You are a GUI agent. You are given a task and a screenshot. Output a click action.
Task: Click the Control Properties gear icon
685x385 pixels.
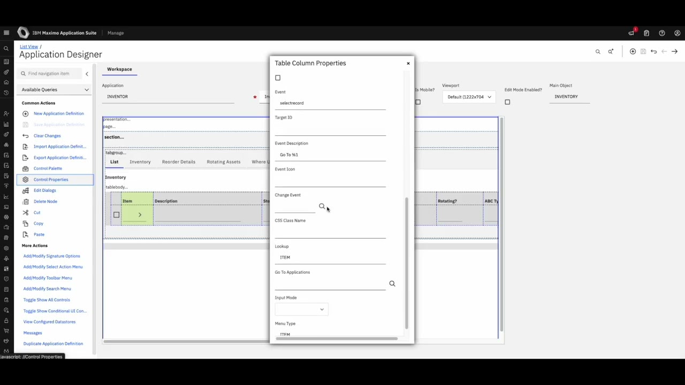[25, 180]
